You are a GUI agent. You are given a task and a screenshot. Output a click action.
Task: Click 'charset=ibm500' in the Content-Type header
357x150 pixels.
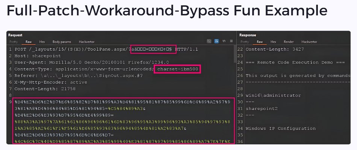coord(178,69)
